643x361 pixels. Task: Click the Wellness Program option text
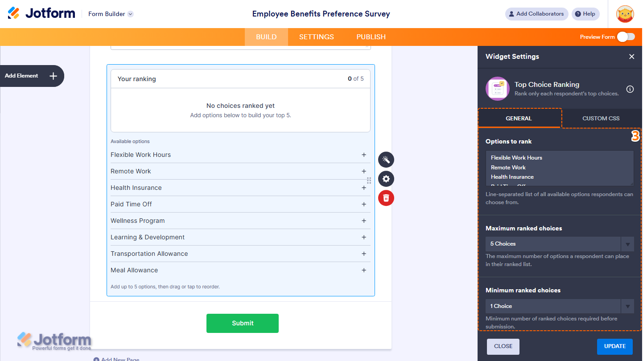(x=137, y=221)
